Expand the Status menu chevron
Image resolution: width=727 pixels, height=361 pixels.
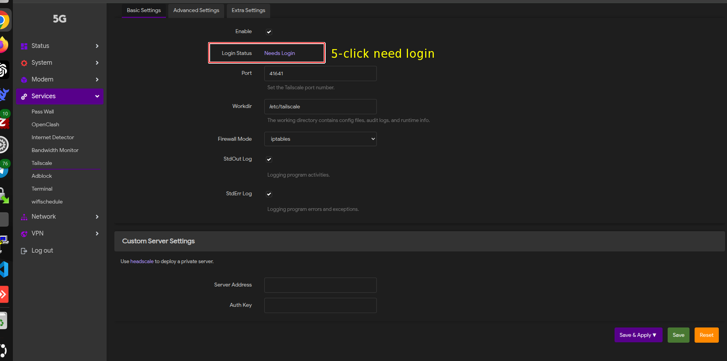97,46
